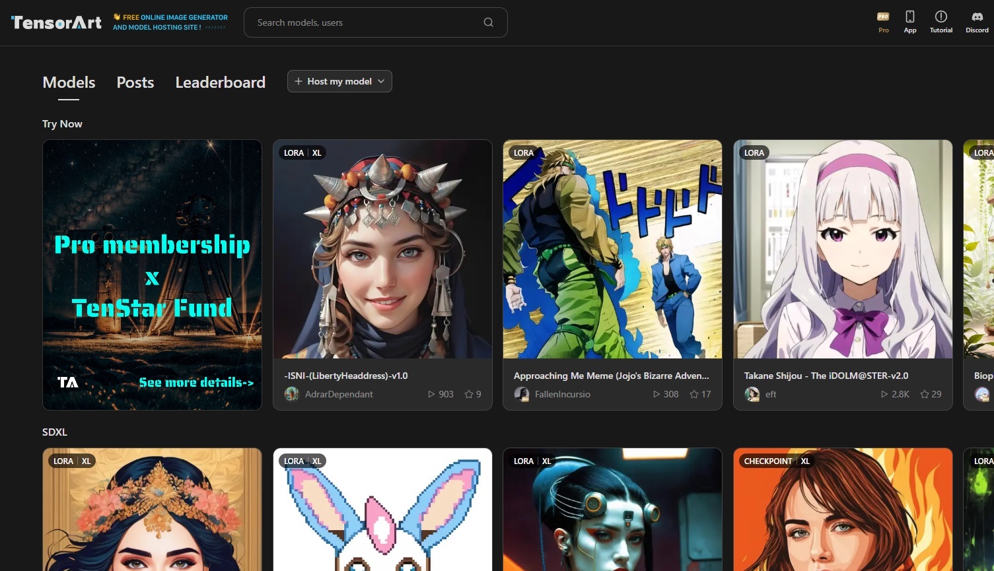
Task: Select the Models tab
Action: (69, 83)
